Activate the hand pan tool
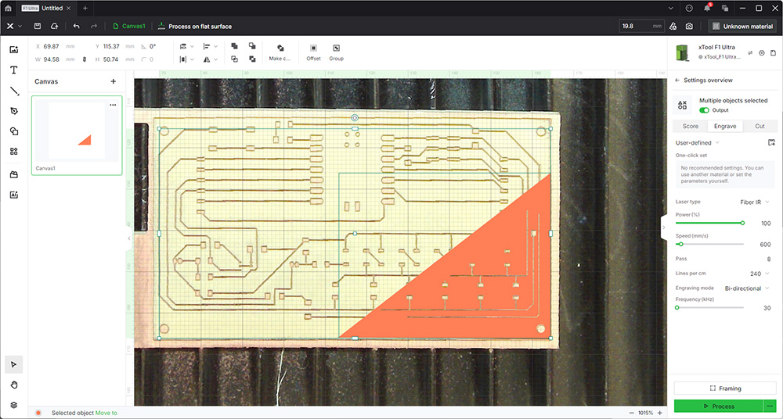 (14, 385)
